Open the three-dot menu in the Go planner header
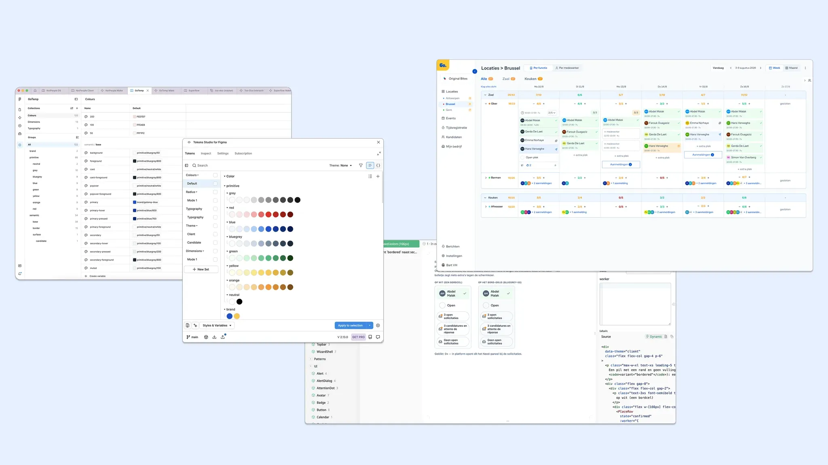Image resolution: width=828 pixels, height=465 pixels. pyautogui.click(x=805, y=68)
